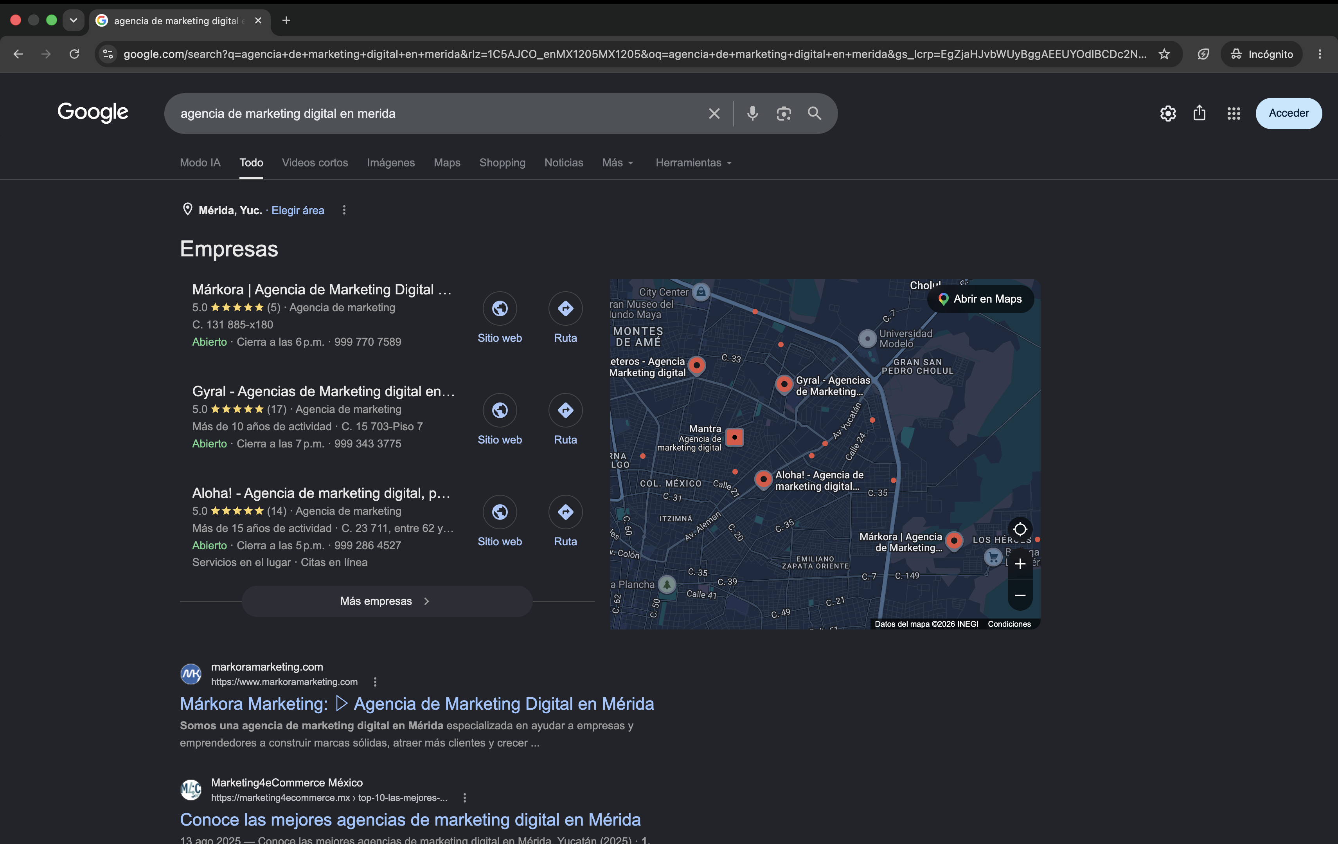Center map on my location

pos(1020,529)
